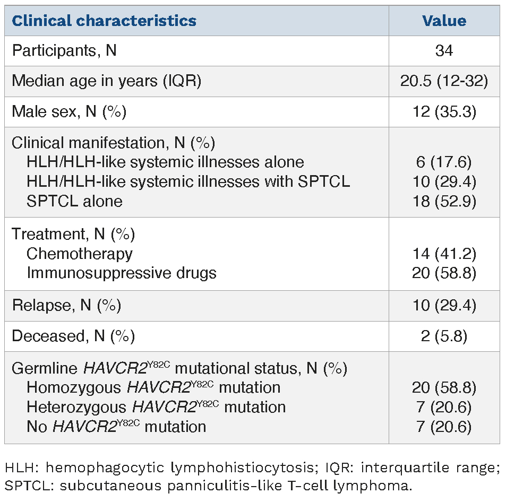Screen dimensions: 506x502
Task: Select the 'Chemotherapy' treatment label
Action: [x=79, y=253]
